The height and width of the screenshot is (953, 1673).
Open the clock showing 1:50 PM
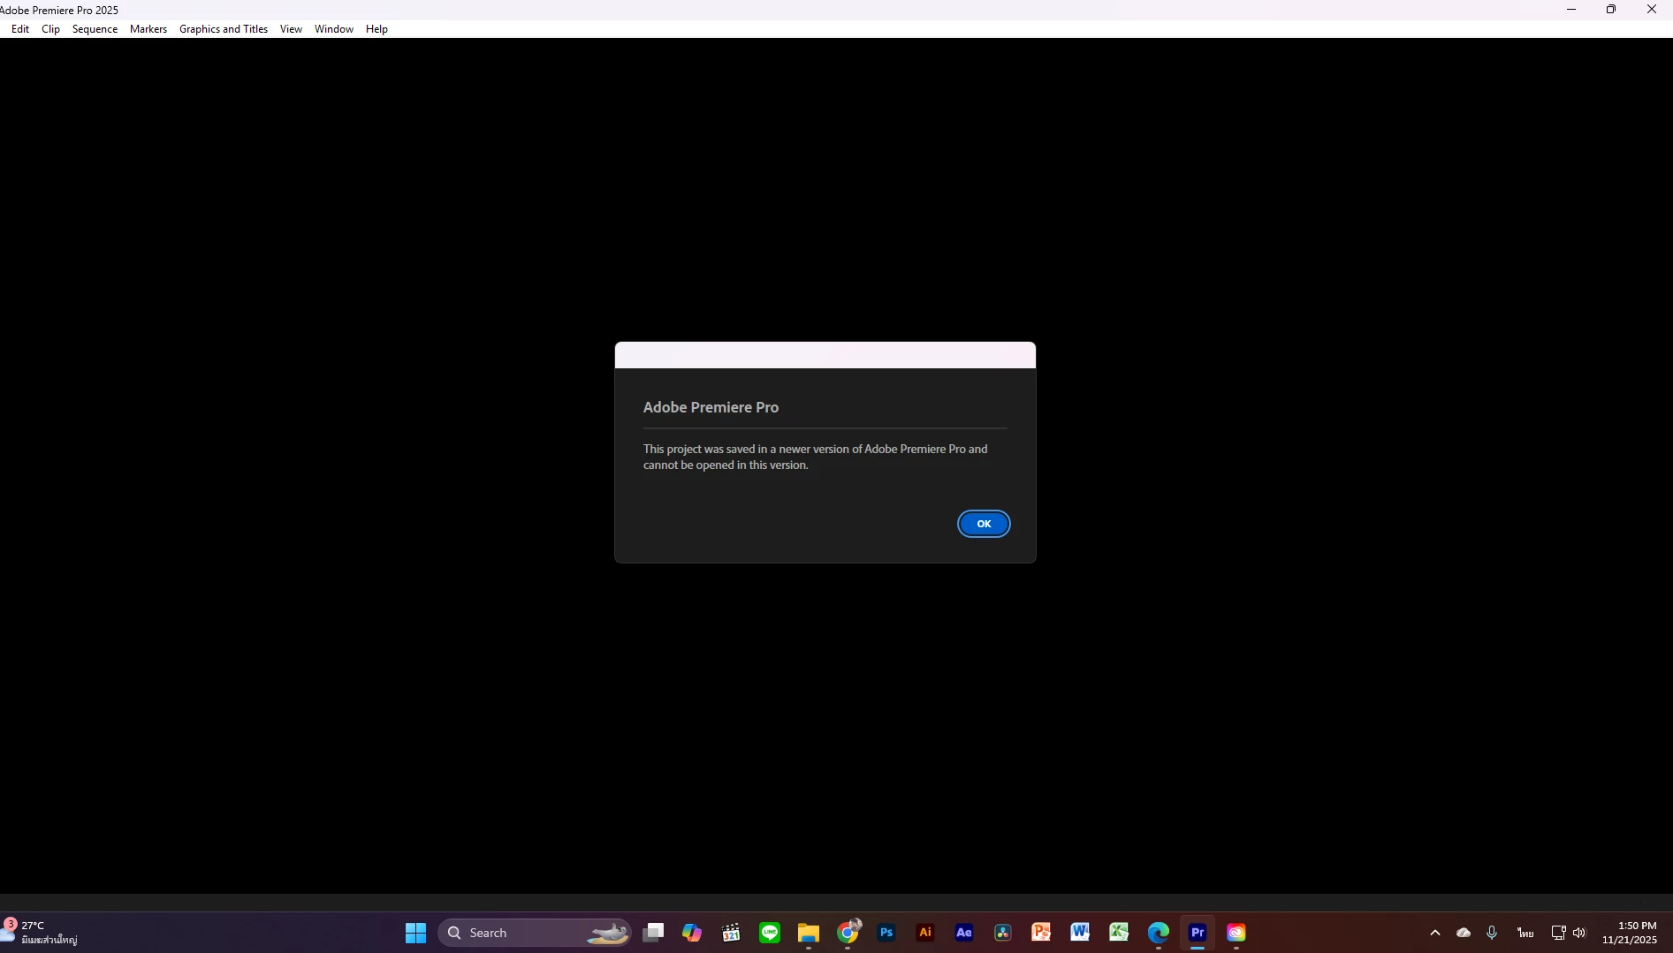[x=1630, y=933]
